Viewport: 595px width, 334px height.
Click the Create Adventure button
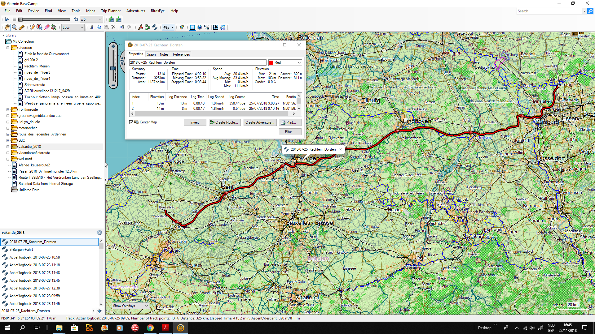point(260,122)
